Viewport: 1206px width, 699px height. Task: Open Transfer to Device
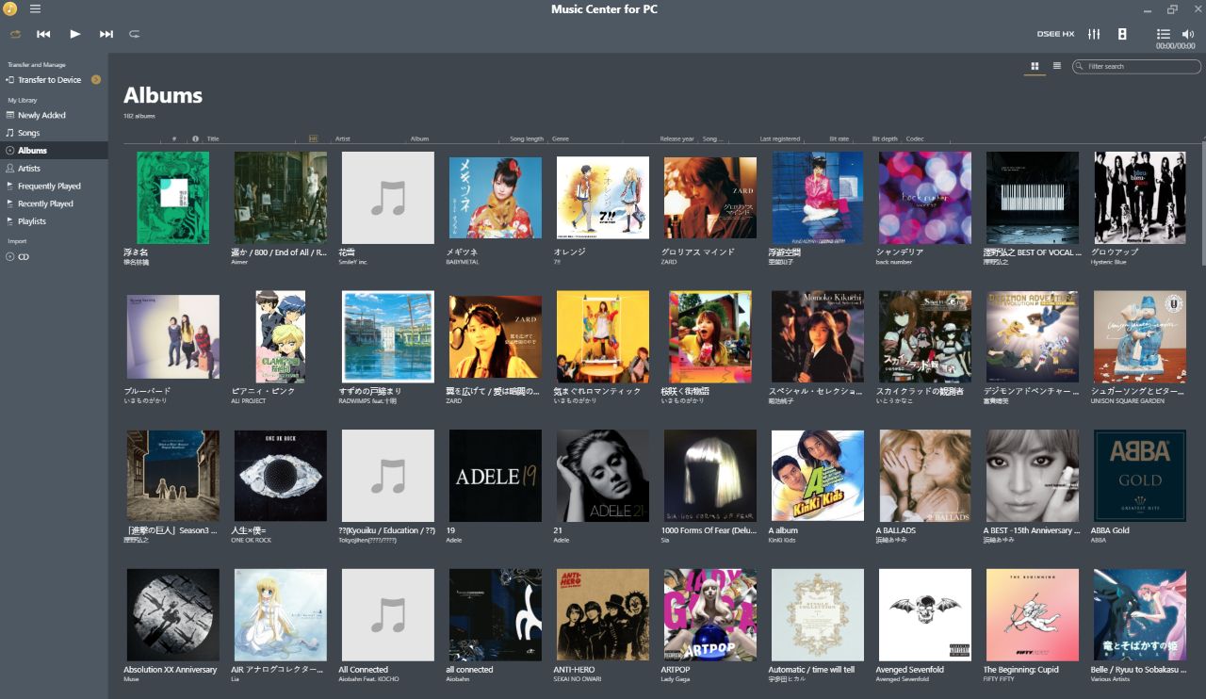[x=49, y=80]
